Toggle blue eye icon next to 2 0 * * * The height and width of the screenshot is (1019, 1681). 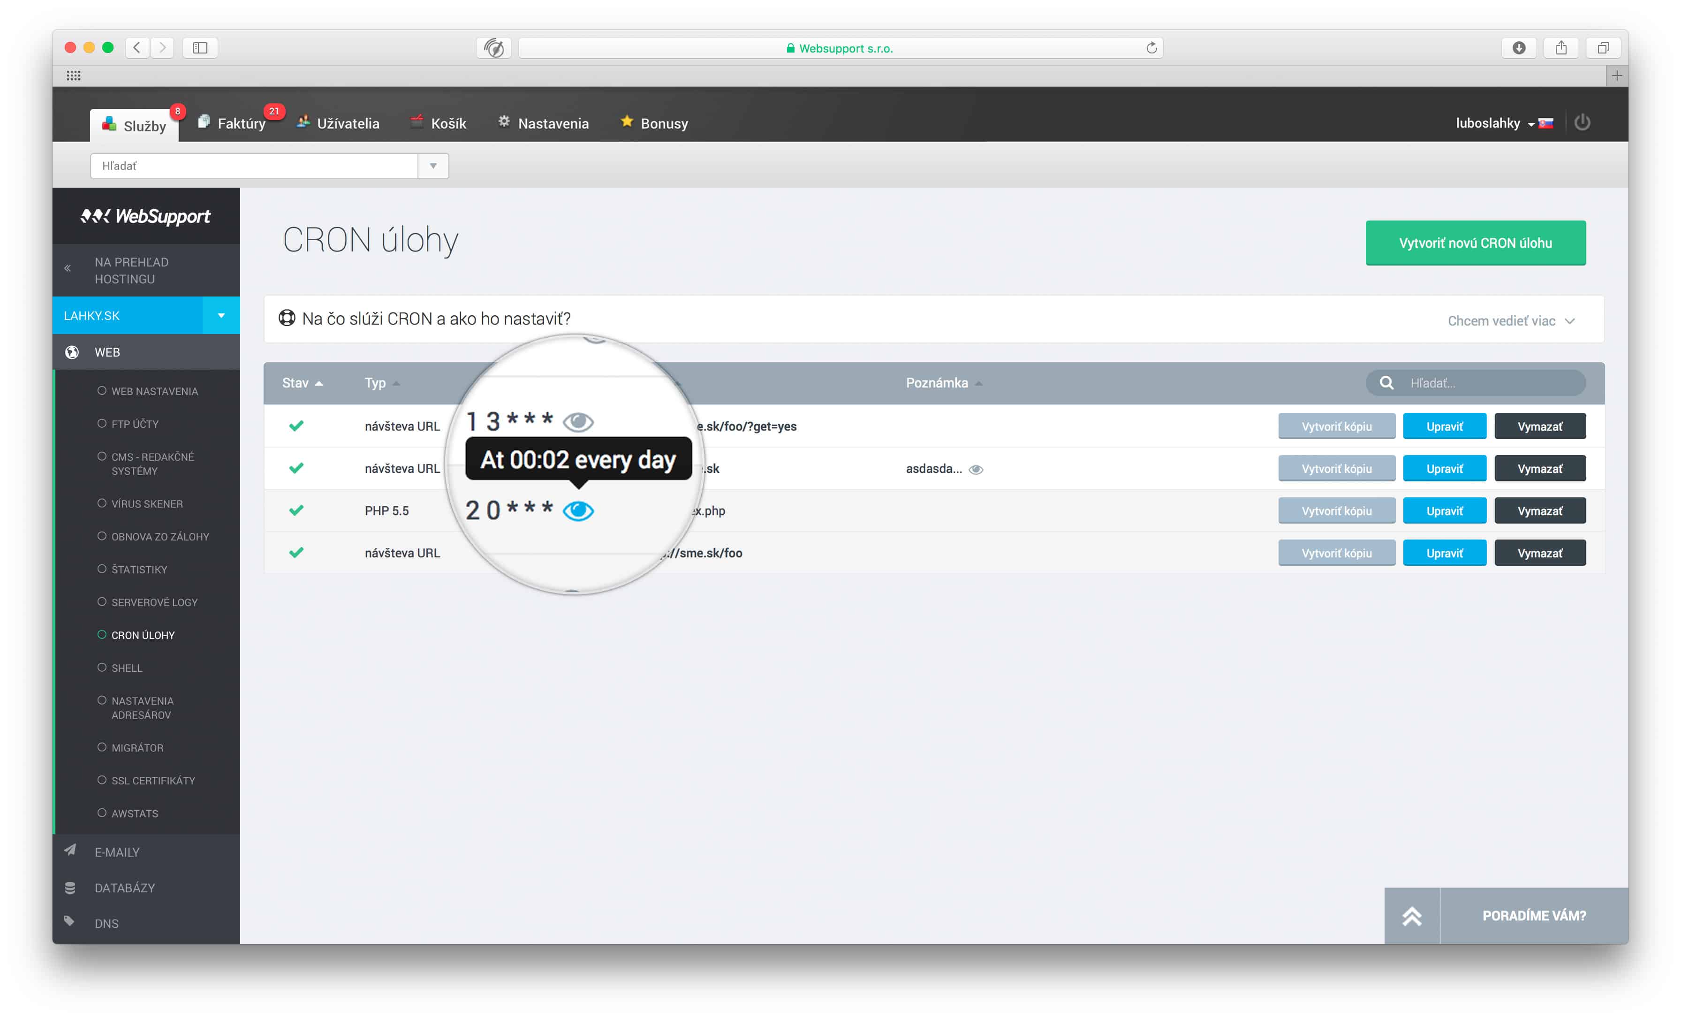pyautogui.click(x=578, y=510)
